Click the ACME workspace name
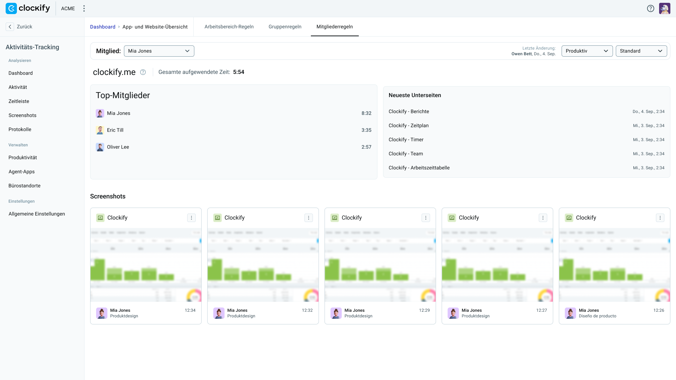 [68, 8]
